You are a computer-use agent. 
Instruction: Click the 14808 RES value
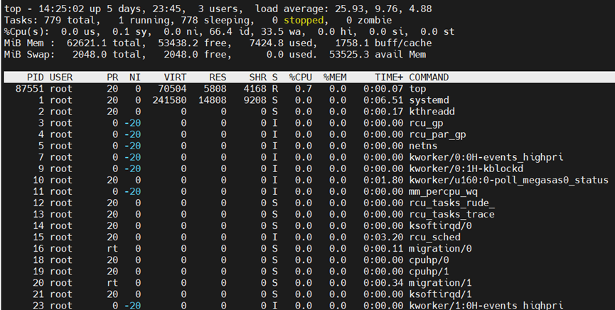(x=212, y=100)
